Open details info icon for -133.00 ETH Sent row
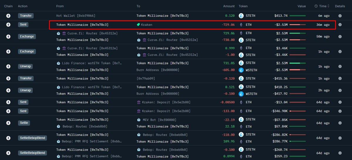The width and height of the screenshot is (352, 160). [340, 111]
